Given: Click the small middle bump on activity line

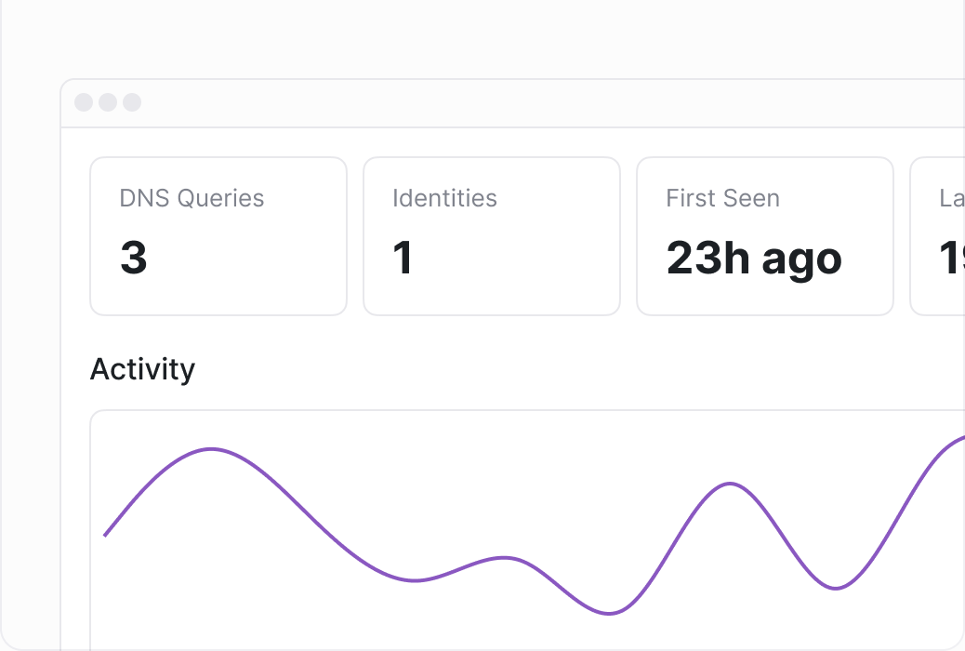Looking at the screenshot, I should (x=504, y=558).
